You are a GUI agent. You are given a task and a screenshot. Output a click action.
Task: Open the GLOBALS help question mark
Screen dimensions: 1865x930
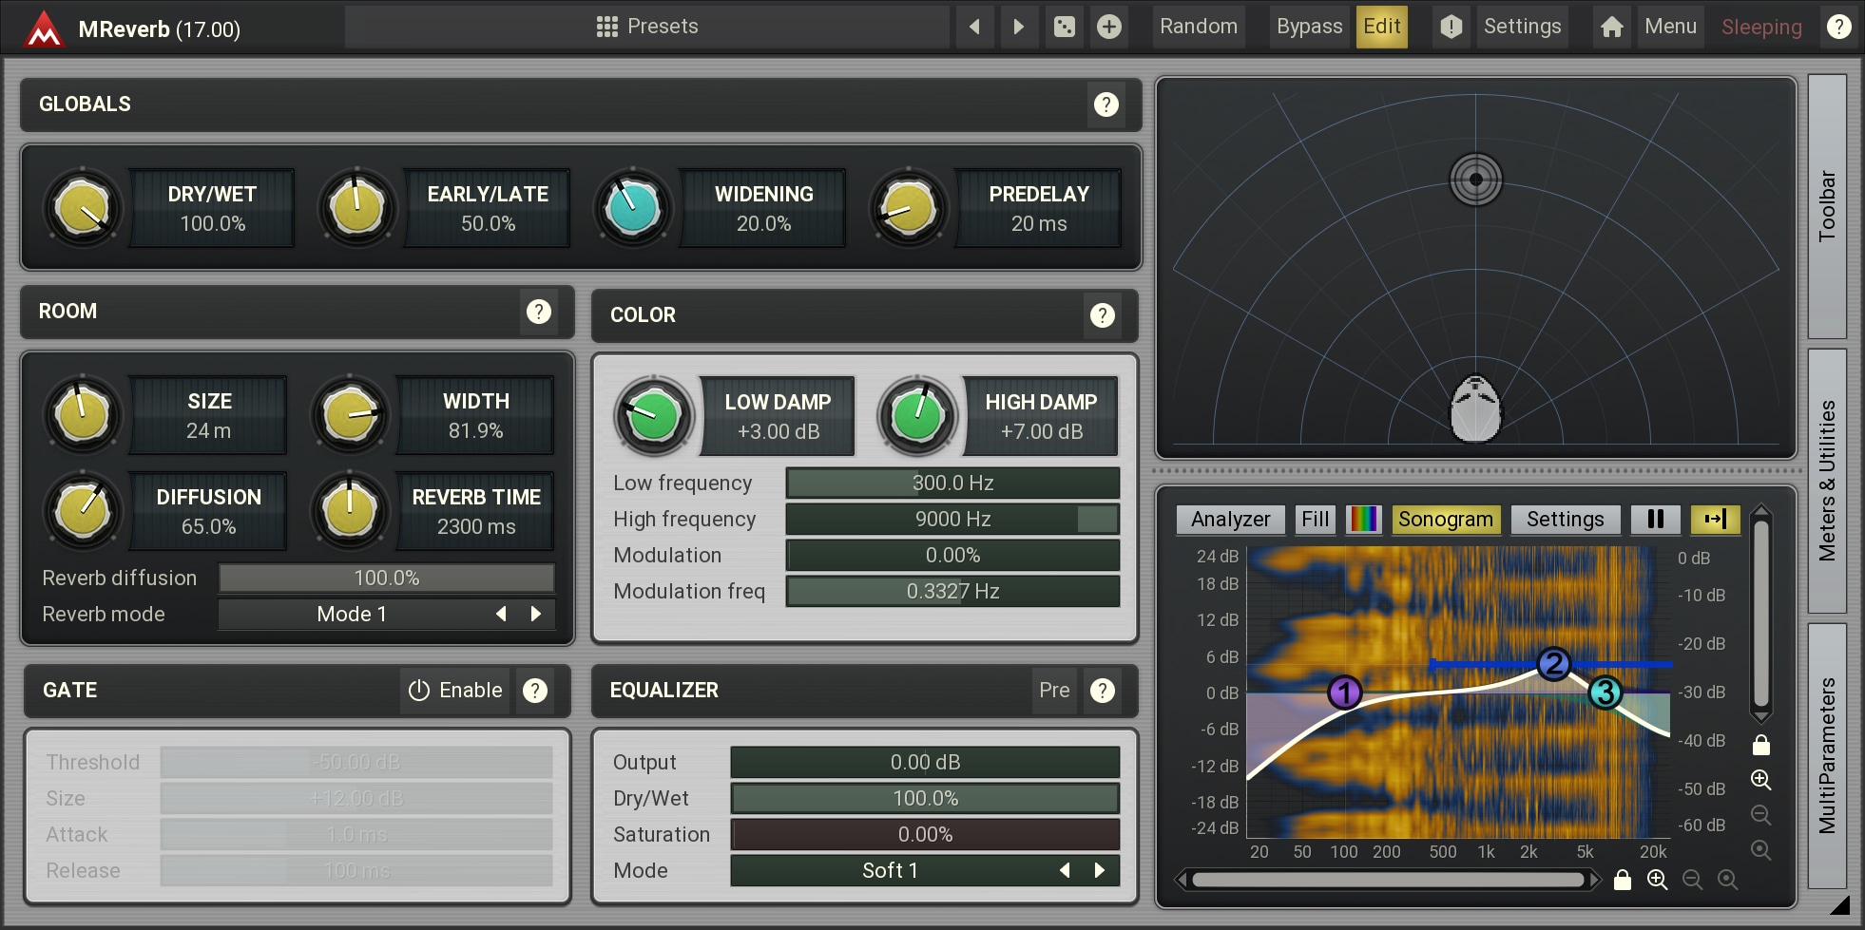1106,104
